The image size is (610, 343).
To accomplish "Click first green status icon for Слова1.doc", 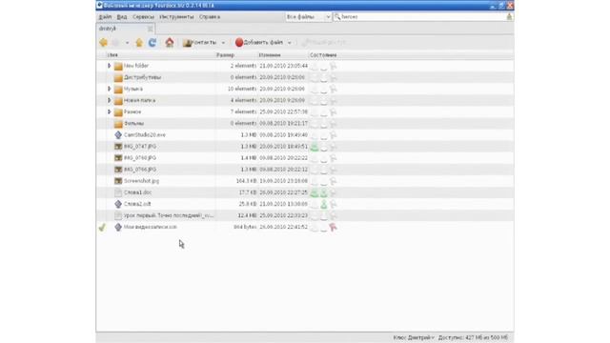I will [315, 192].
